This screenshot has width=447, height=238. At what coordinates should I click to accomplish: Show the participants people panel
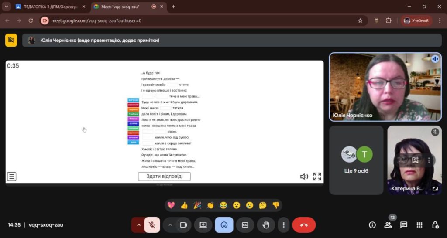tap(388, 225)
